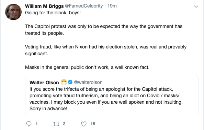Image resolution: width=204 pixels, height=130 pixels.
Task: Click the blue verified badge beside Walter Olson
Action: click(70, 82)
